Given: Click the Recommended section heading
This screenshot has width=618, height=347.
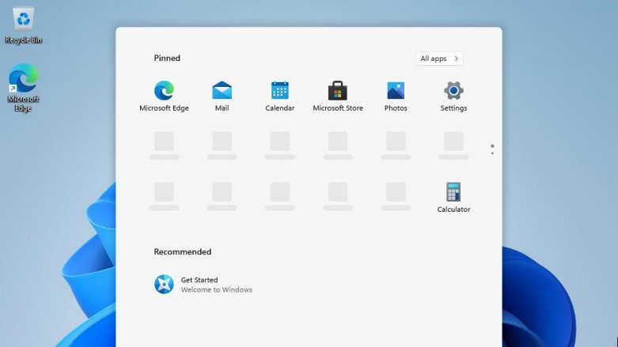Looking at the screenshot, I should 183,251.
